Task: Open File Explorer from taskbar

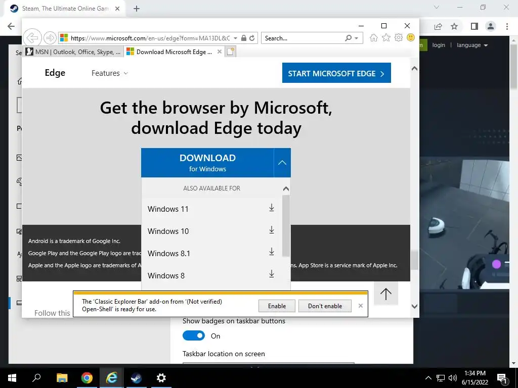Action: tap(62, 378)
